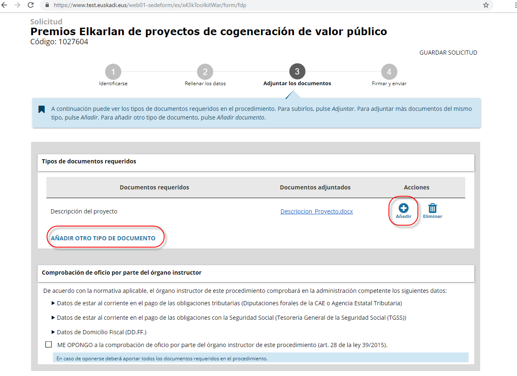Expand the Seguridad Social data item
This screenshot has height=376, width=517.
click(x=53, y=318)
